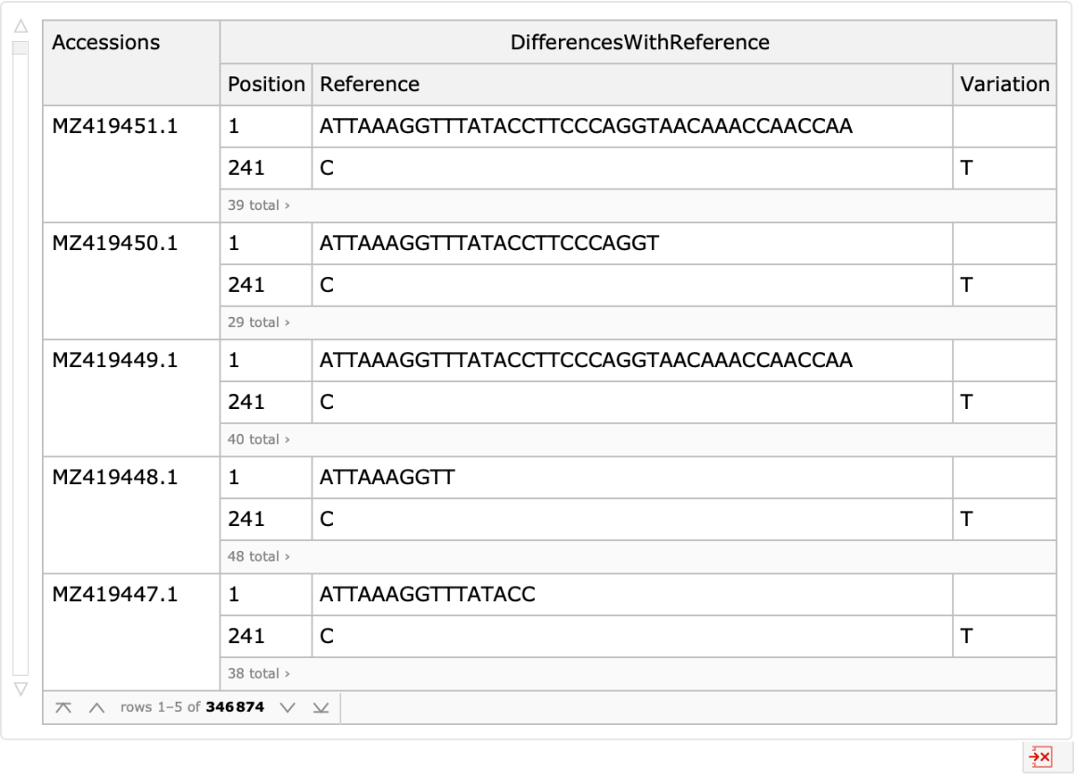This screenshot has width=1075, height=777.
Task: Advance to the next page of rows
Action: tap(287, 708)
